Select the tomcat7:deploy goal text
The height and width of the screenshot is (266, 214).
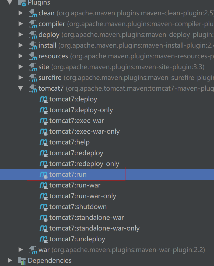click(73, 100)
